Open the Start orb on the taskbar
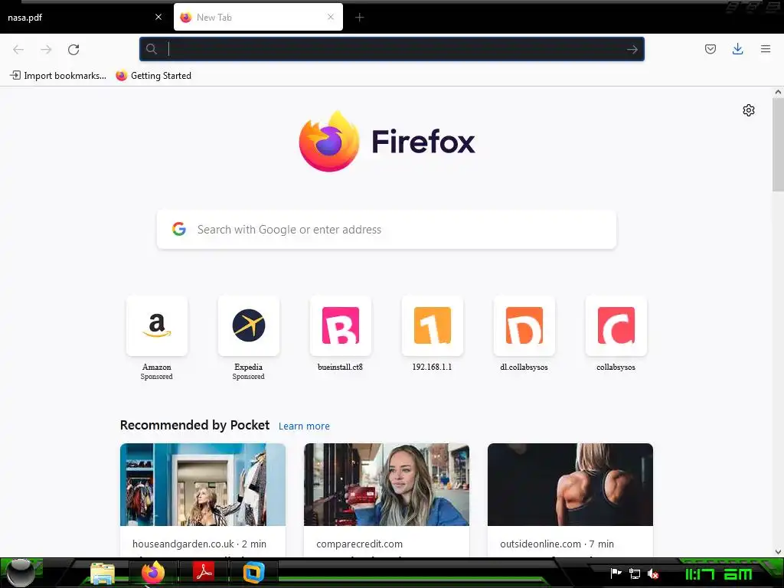The image size is (784, 588). pyautogui.click(x=21, y=573)
